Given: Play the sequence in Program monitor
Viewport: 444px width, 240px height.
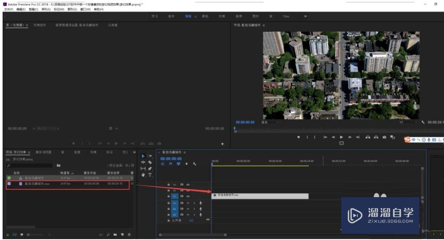Looking at the screenshot, I should pos(342,137).
